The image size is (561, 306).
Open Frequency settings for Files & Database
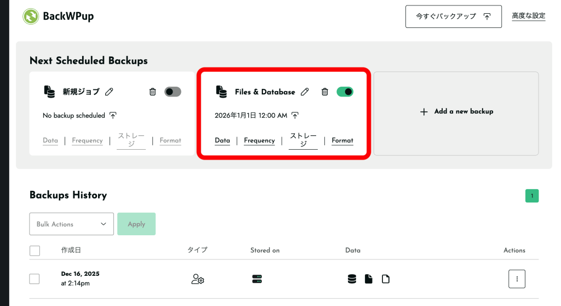click(x=259, y=140)
